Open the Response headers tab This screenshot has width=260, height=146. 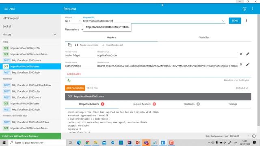[x=91, y=104]
